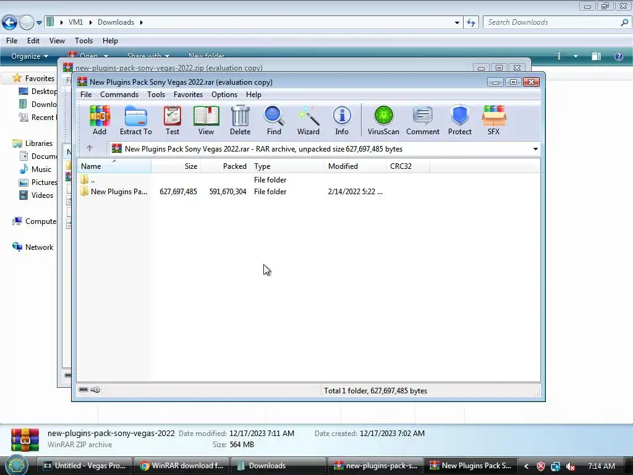Toggle the Explorer preview pane icon
The width and height of the screenshot is (633, 475).
click(x=597, y=56)
